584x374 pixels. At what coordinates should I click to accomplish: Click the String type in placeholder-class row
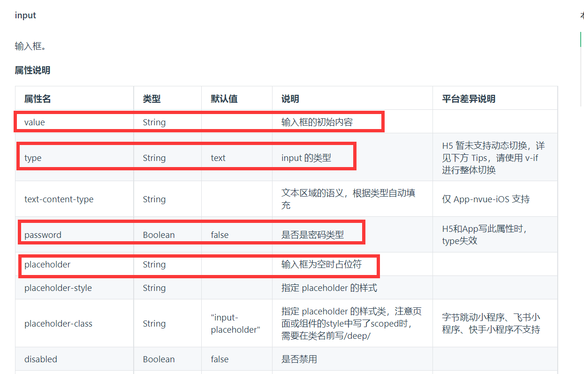(x=154, y=324)
